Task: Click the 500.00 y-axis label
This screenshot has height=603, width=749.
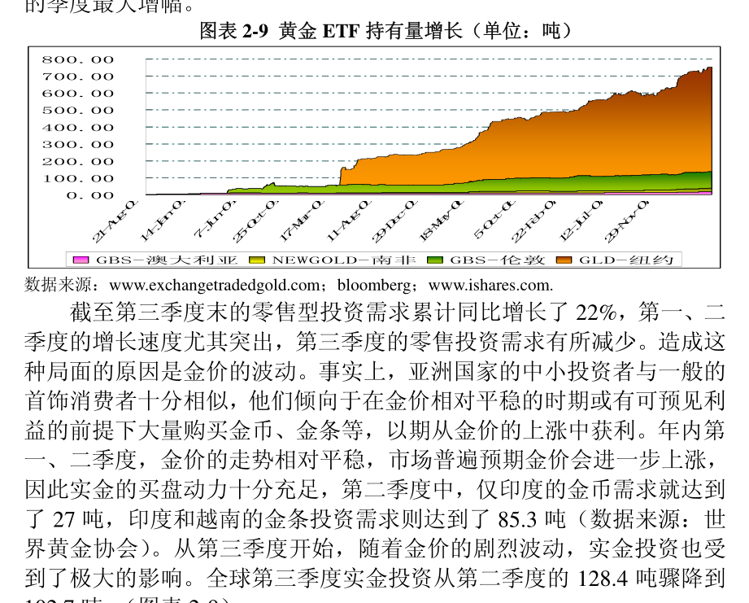Action: pos(77,111)
